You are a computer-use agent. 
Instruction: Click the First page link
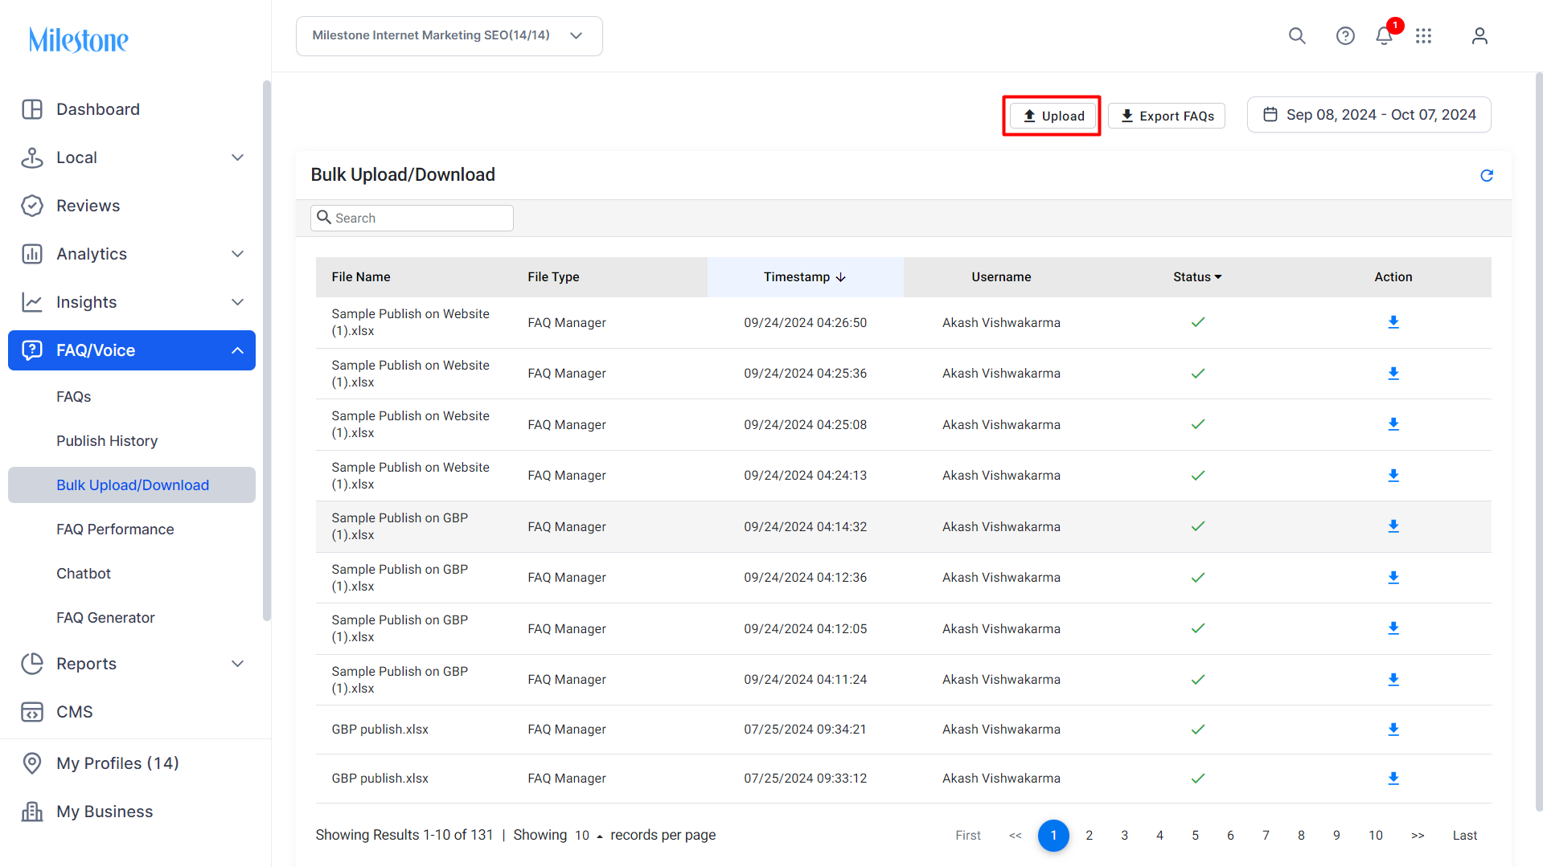click(968, 836)
